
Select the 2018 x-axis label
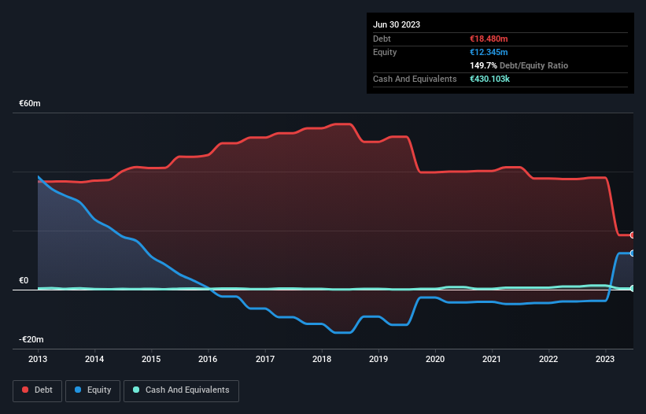pos(322,359)
